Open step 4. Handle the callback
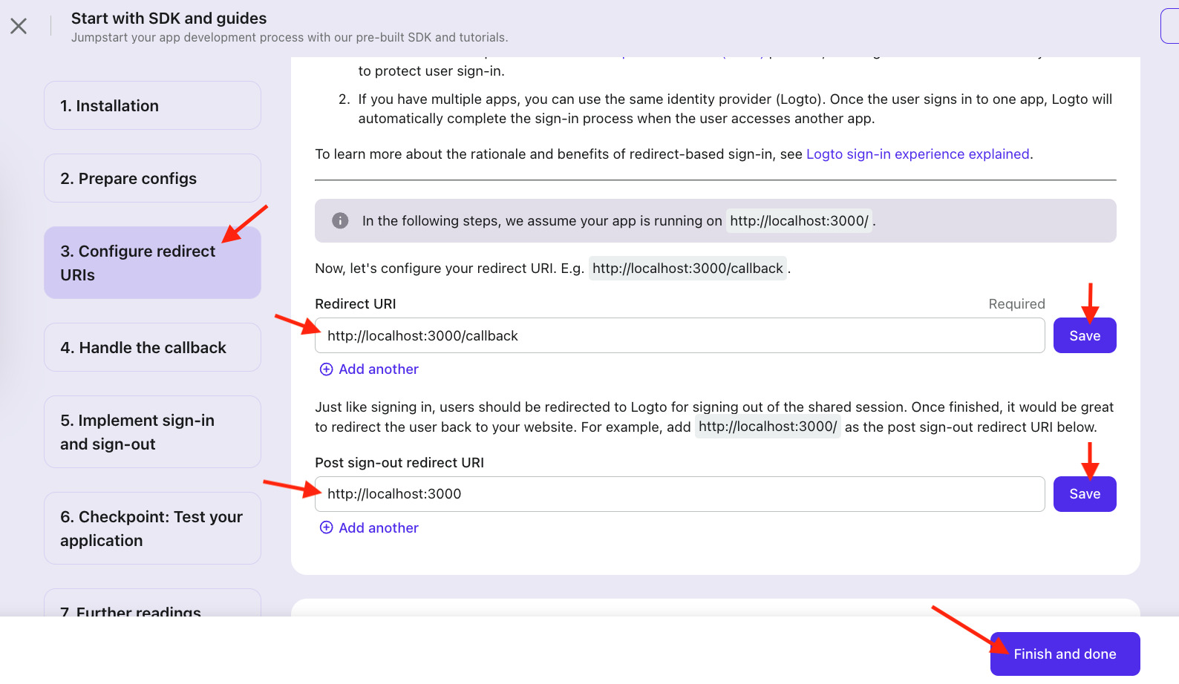This screenshot has height=684, width=1179. pos(152,347)
